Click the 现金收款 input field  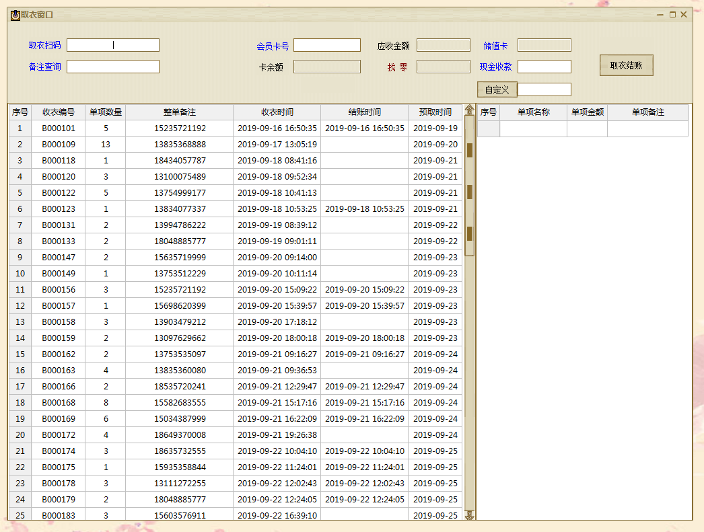tap(544, 67)
